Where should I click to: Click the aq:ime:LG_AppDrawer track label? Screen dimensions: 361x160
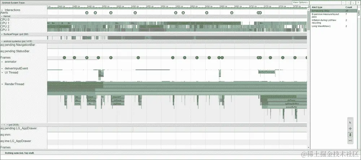[x=16, y=141]
